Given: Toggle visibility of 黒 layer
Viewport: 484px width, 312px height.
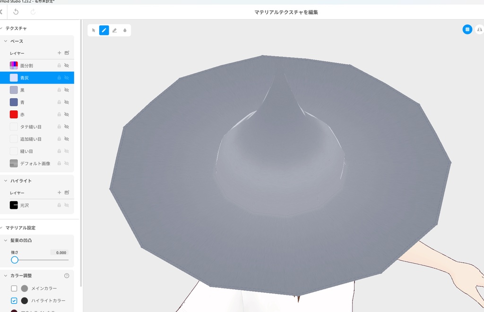Looking at the screenshot, I should (x=66, y=90).
